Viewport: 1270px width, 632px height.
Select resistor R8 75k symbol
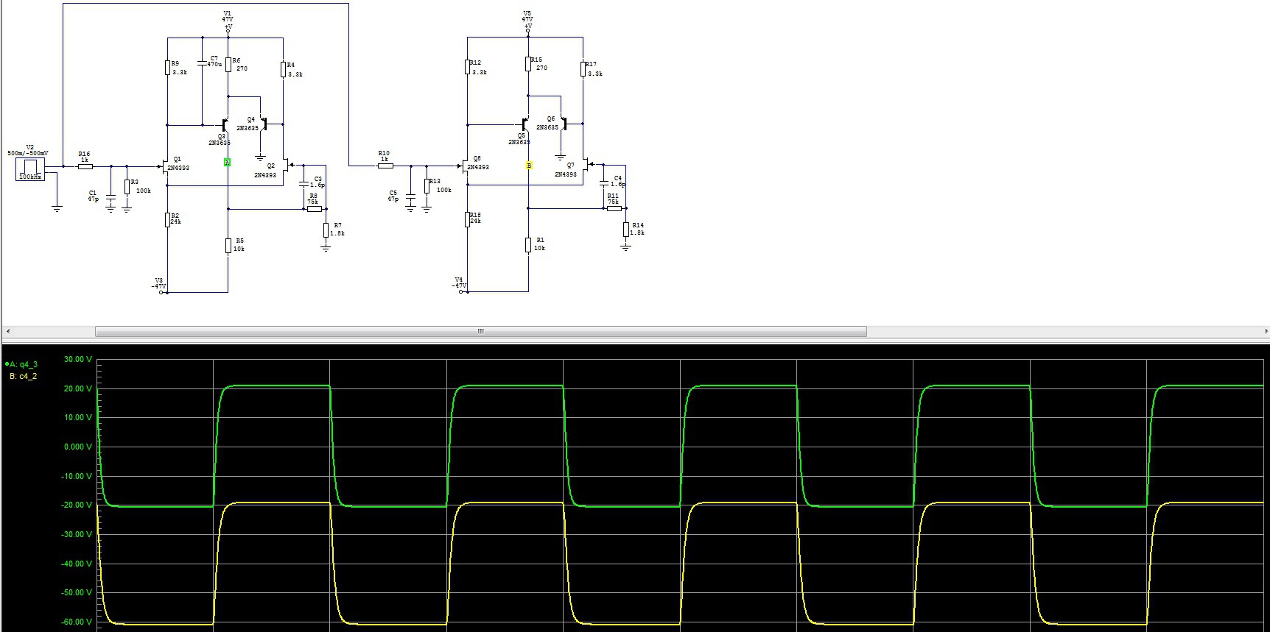315,209
